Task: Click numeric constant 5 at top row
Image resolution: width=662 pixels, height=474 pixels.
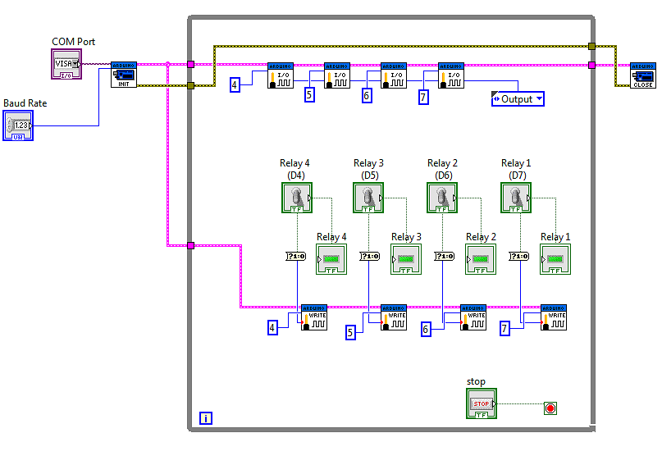Action: tap(309, 94)
